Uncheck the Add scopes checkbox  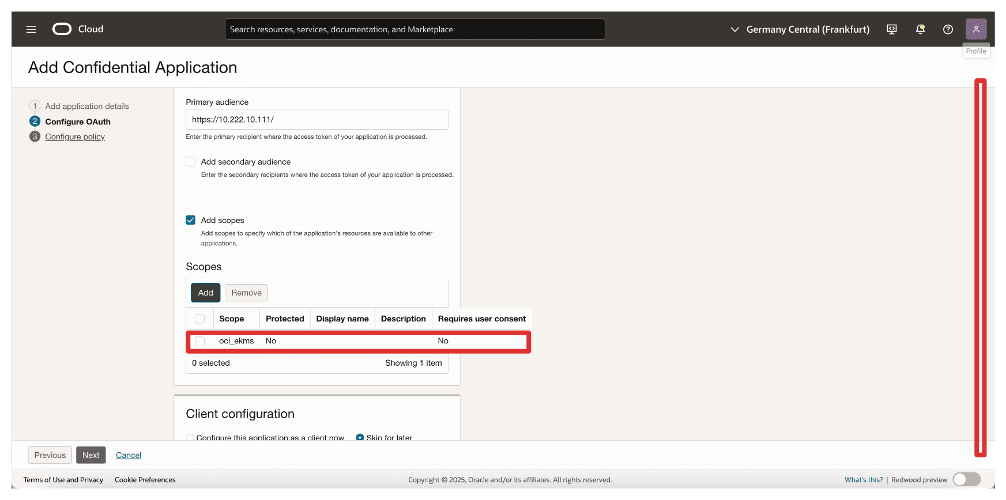click(x=191, y=220)
